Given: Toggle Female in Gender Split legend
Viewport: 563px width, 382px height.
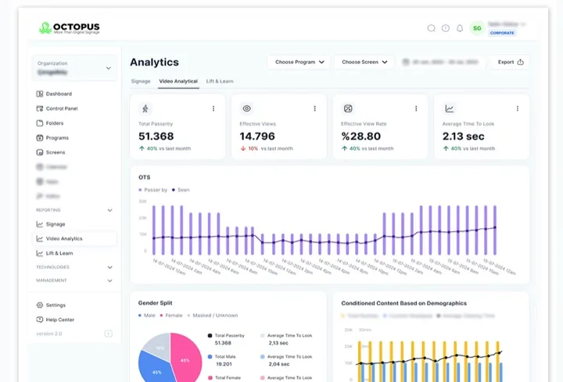Looking at the screenshot, I should pyautogui.click(x=171, y=316).
